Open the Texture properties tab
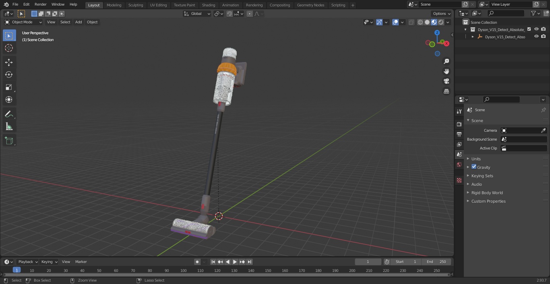 pos(459,180)
